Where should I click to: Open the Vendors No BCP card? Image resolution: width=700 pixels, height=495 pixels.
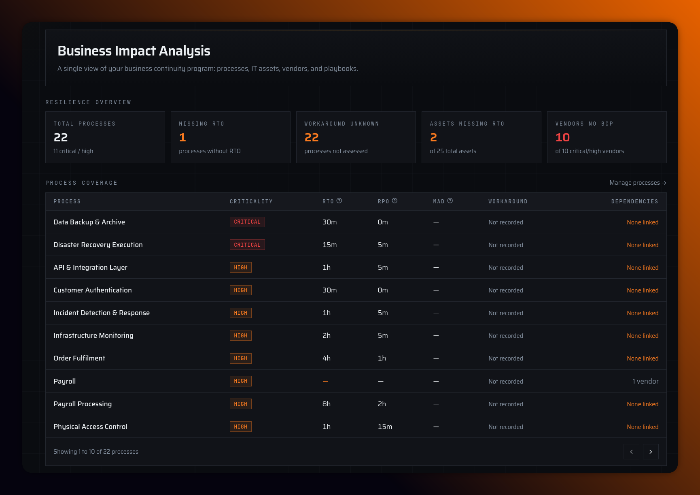607,137
